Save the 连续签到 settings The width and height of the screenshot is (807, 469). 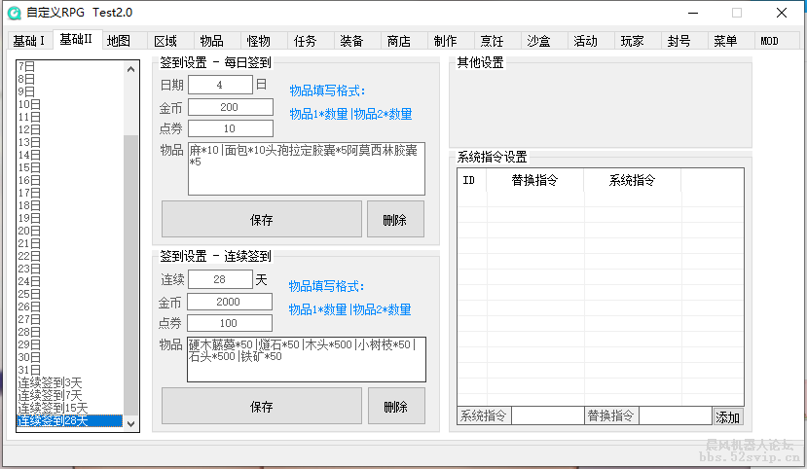point(261,406)
